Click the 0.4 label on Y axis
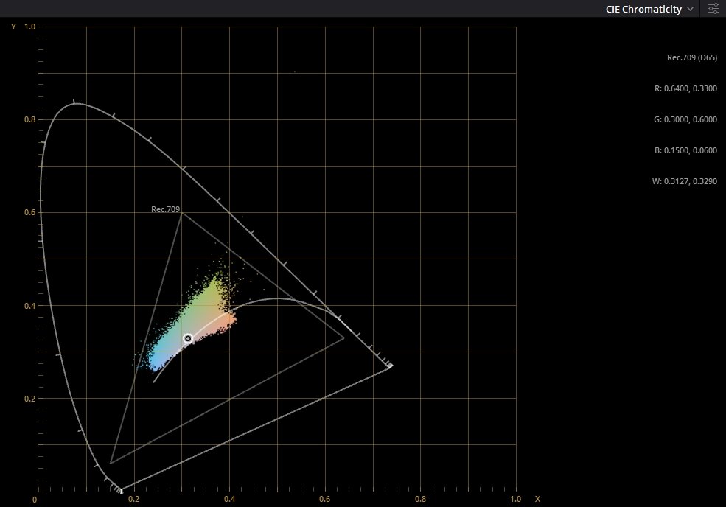Image resolution: width=726 pixels, height=507 pixels. click(x=29, y=306)
